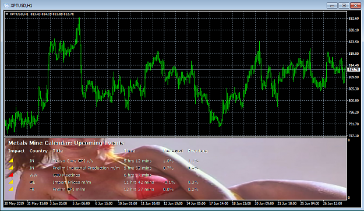Click the '10 Jun 01:00' time axis label
This screenshot has height=211, width=364.
tap(128, 203)
